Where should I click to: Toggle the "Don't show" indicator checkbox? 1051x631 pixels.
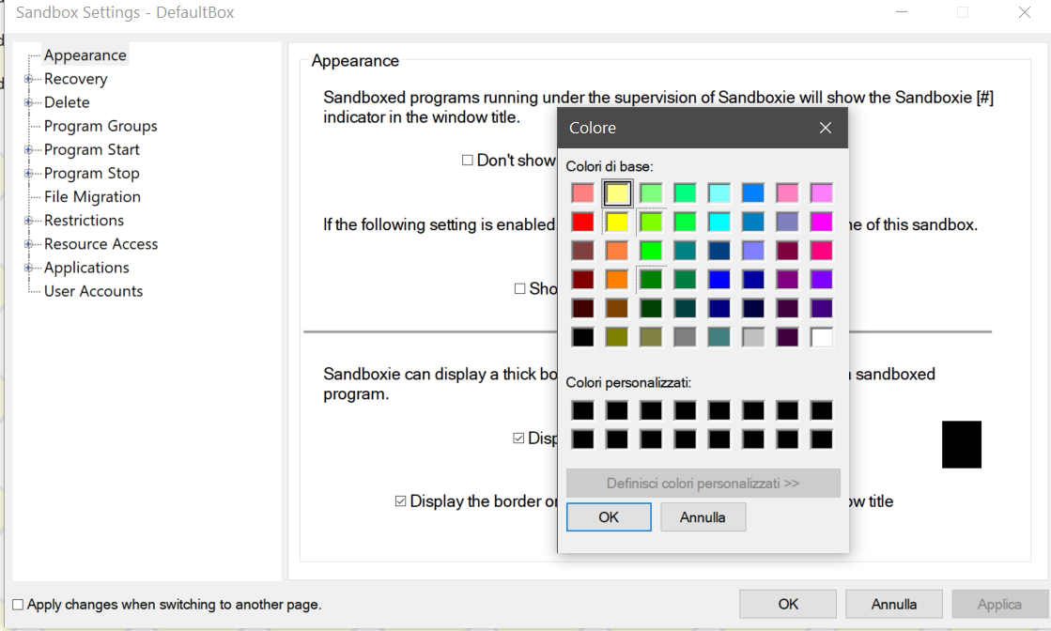tap(467, 160)
